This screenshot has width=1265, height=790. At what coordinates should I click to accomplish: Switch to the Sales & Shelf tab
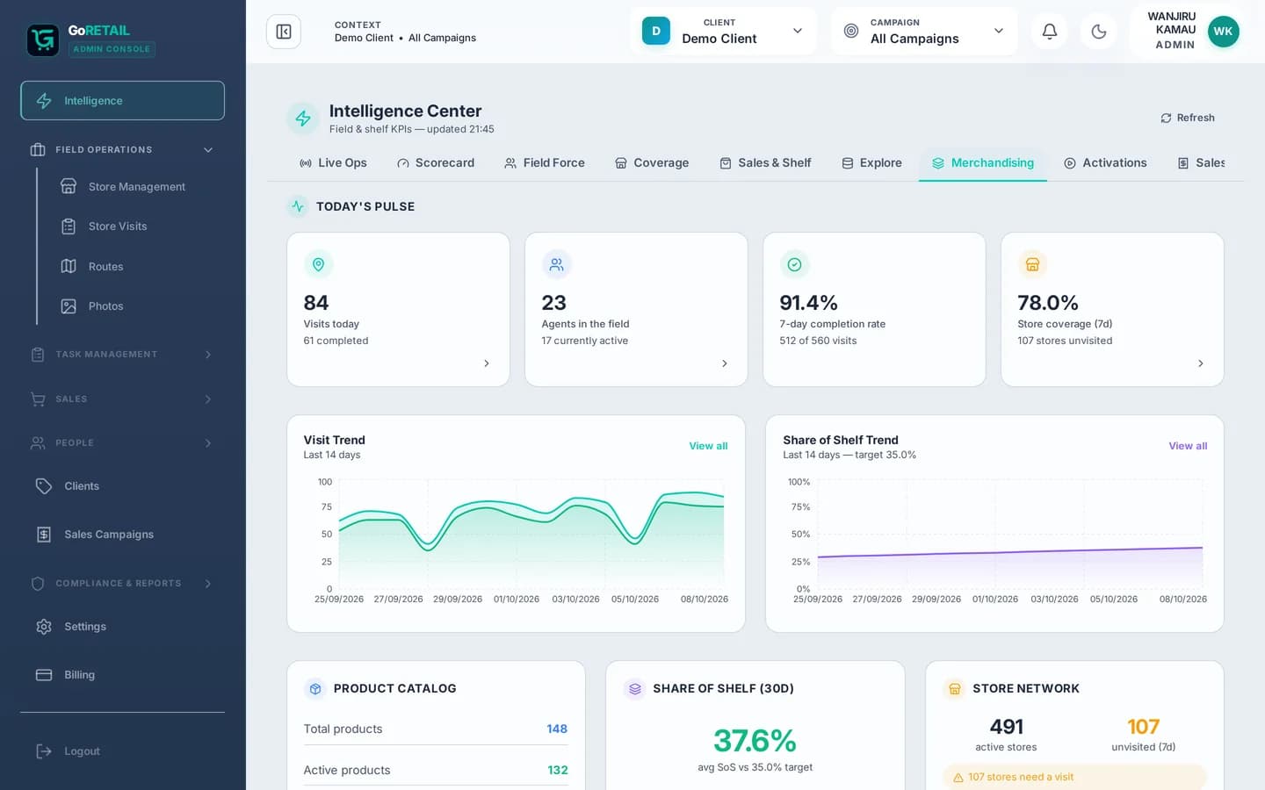tap(766, 163)
